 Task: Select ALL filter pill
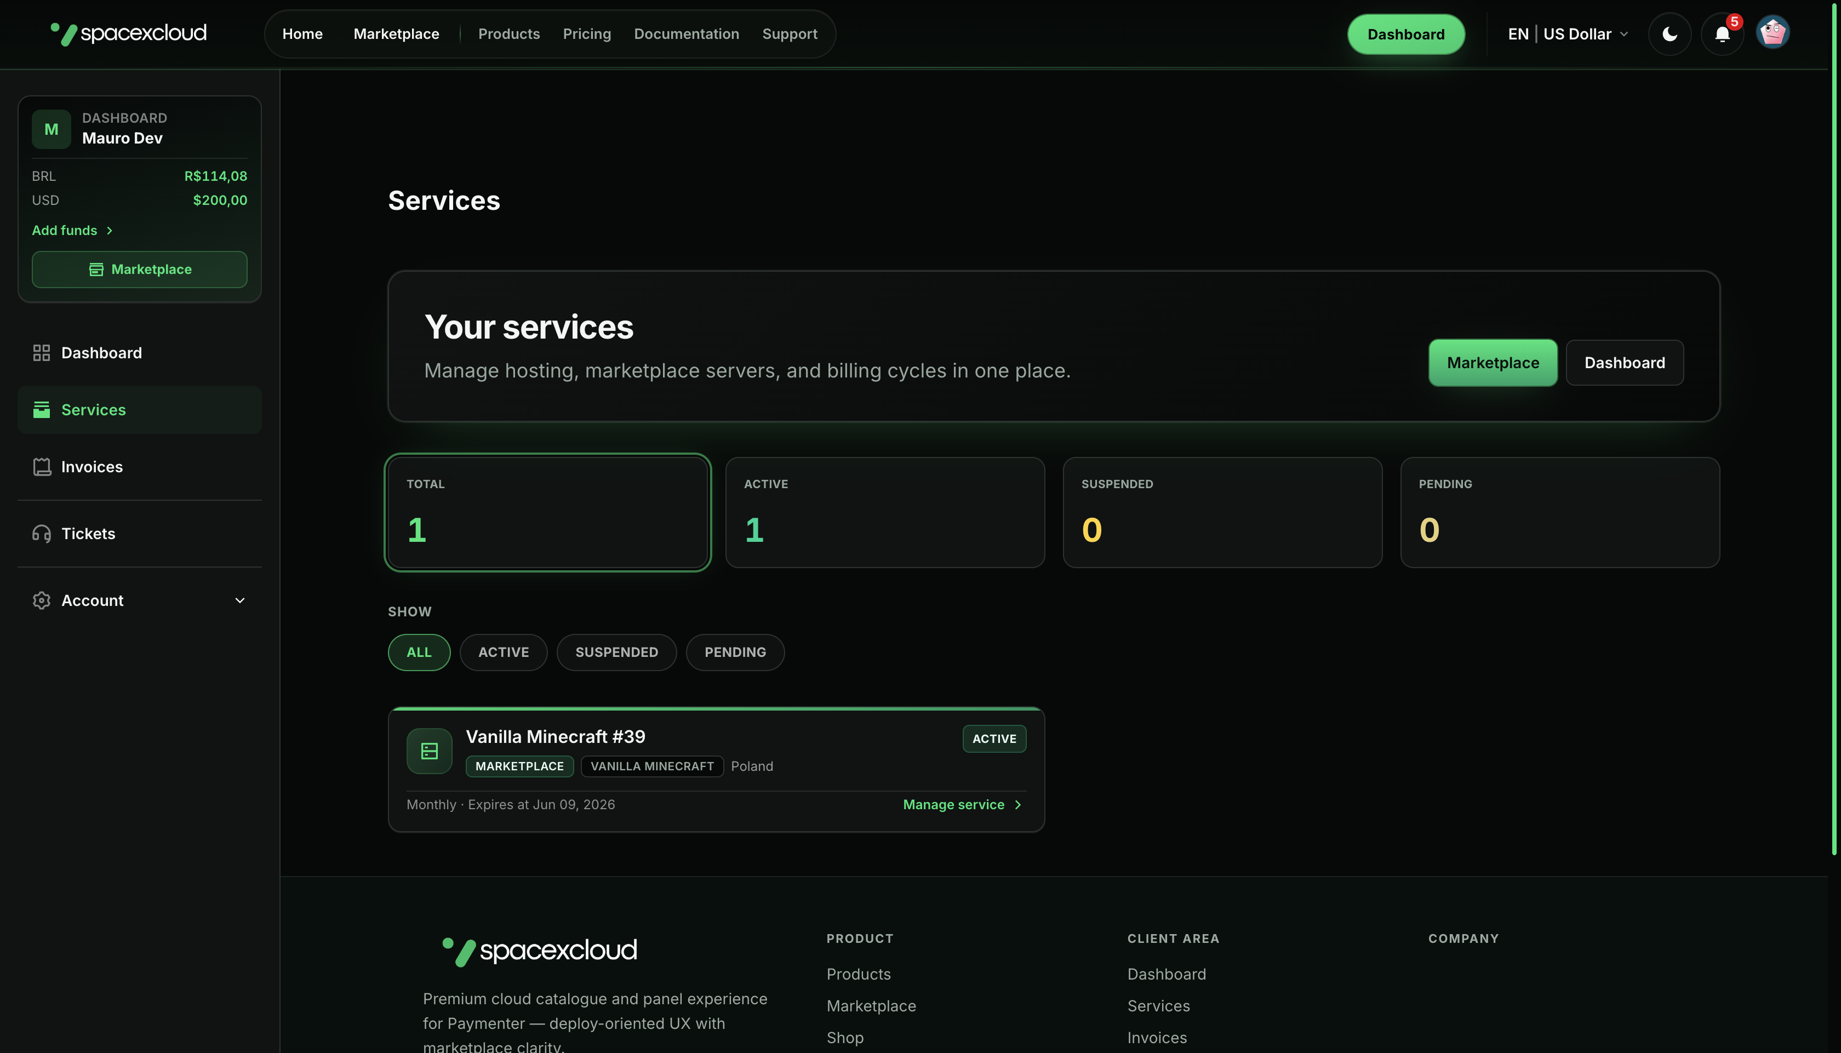[x=419, y=653]
